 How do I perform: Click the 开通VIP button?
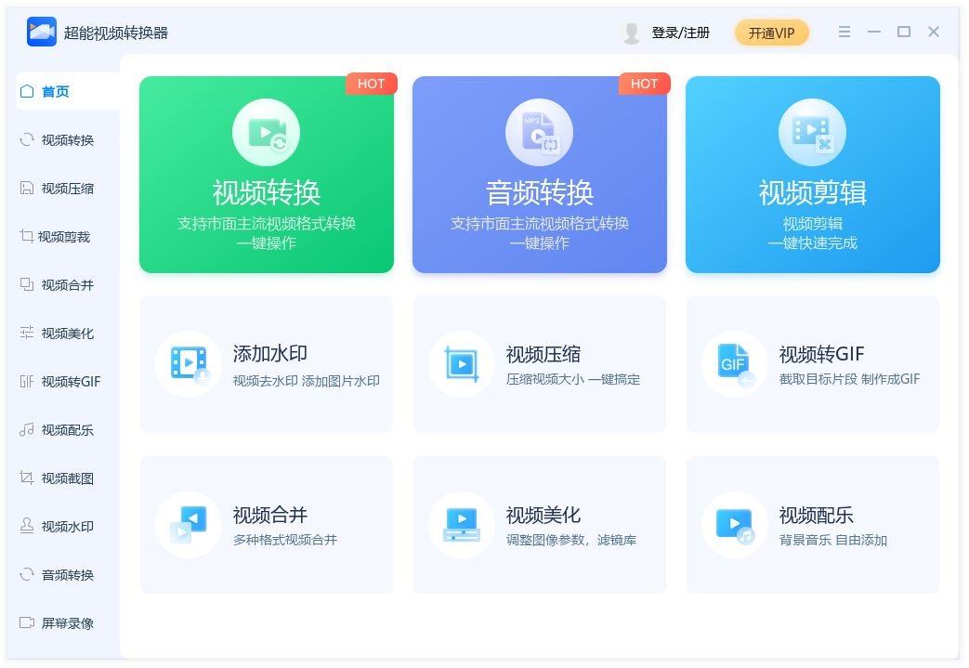[x=772, y=33]
